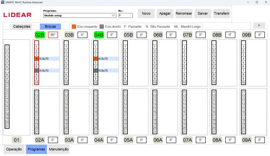270x156 pixels.
Task: Select spindle 10 in head 05B
Action: pyautogui.click(x=125, y=82)
